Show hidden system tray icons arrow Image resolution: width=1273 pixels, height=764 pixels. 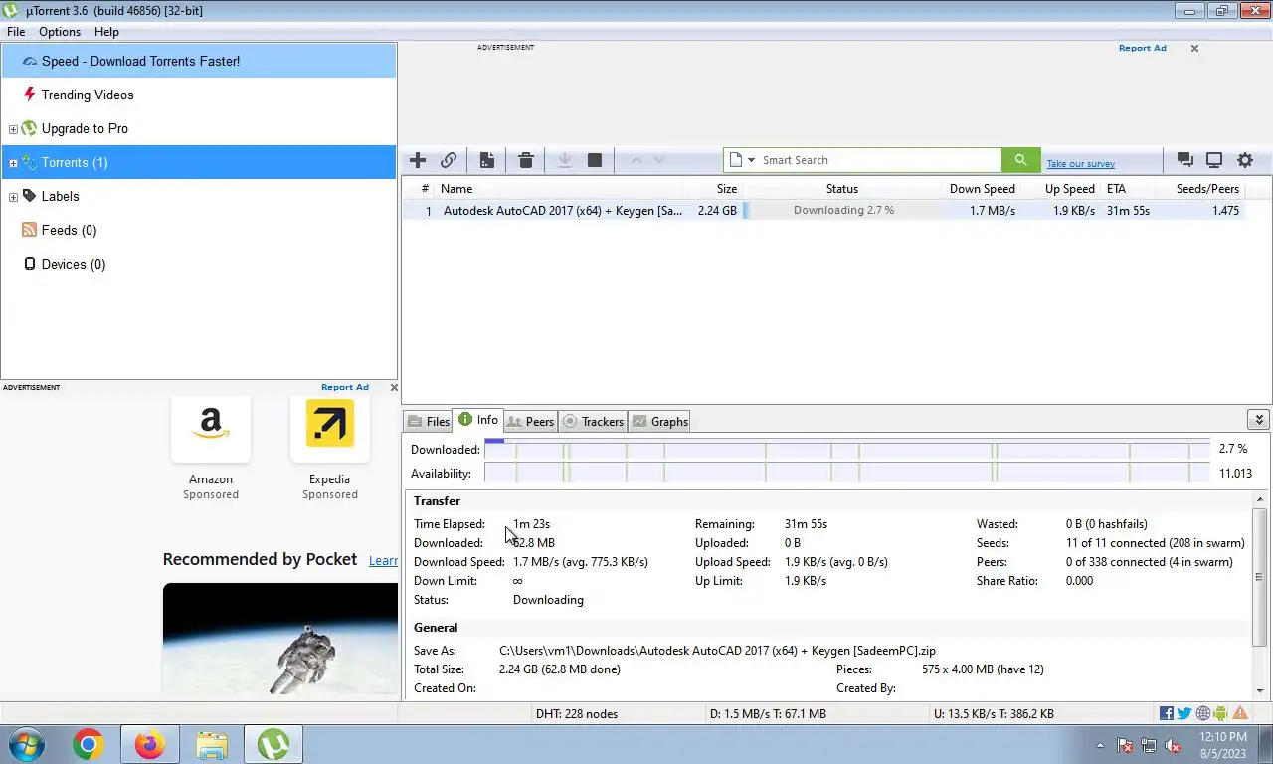(x=1100, y=745)
